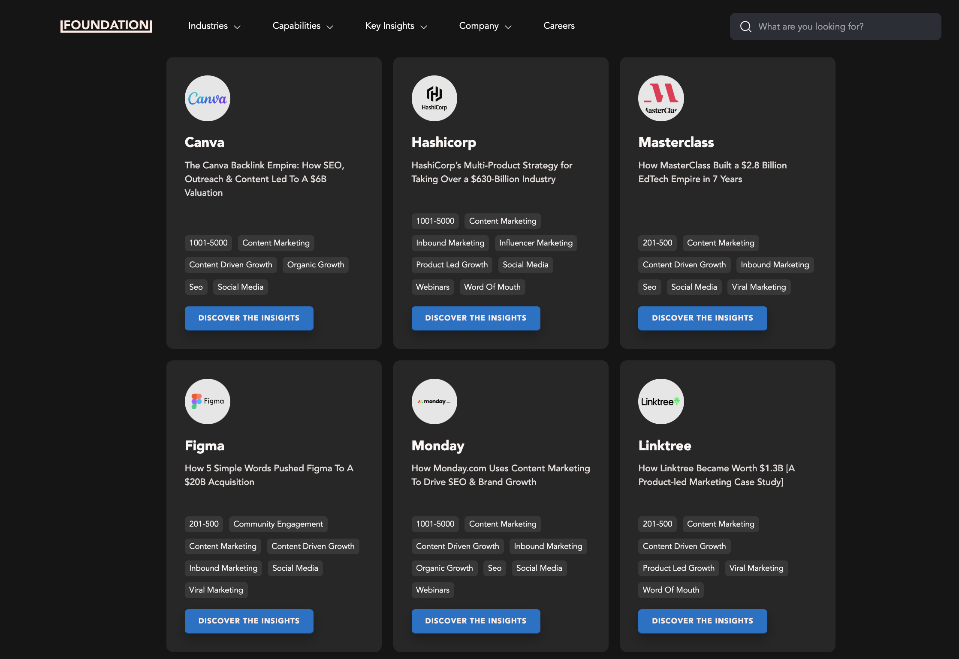Viewport: 959px width, 659px height.
Task: Click 'HashiCorp's Multi-Product Strategy' description
Action: (492, 172)
